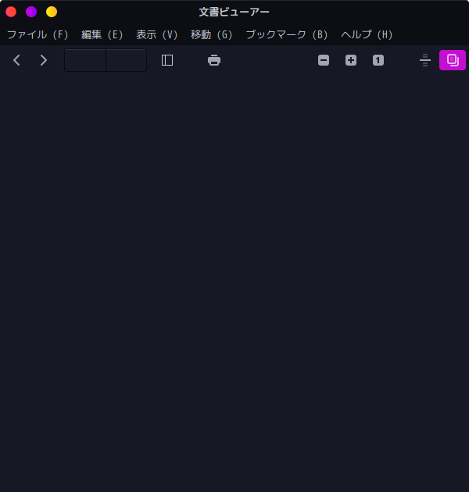Zoom out with the minus icon
469x492 pixels.
pyautogui.click(x=324, y=60)
